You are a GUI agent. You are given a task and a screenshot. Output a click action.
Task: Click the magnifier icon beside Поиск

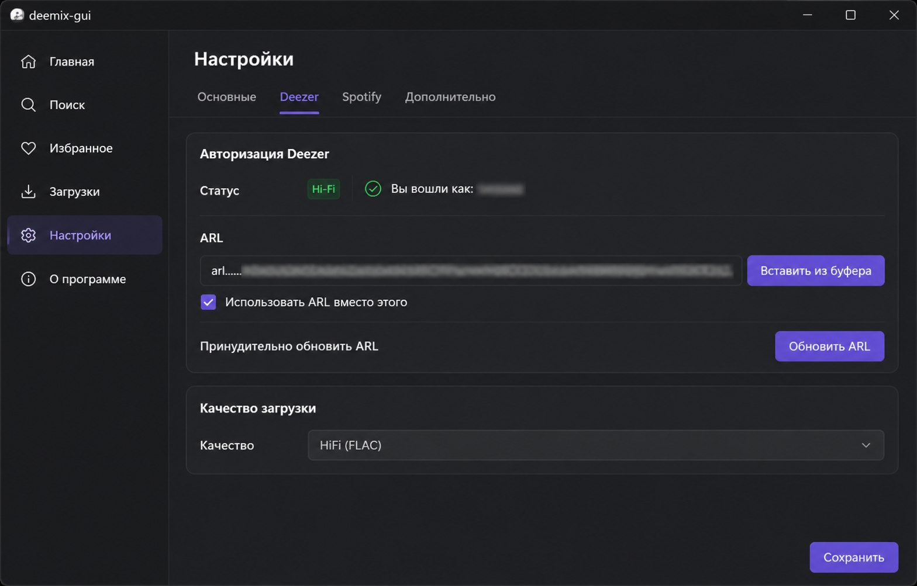28,105
